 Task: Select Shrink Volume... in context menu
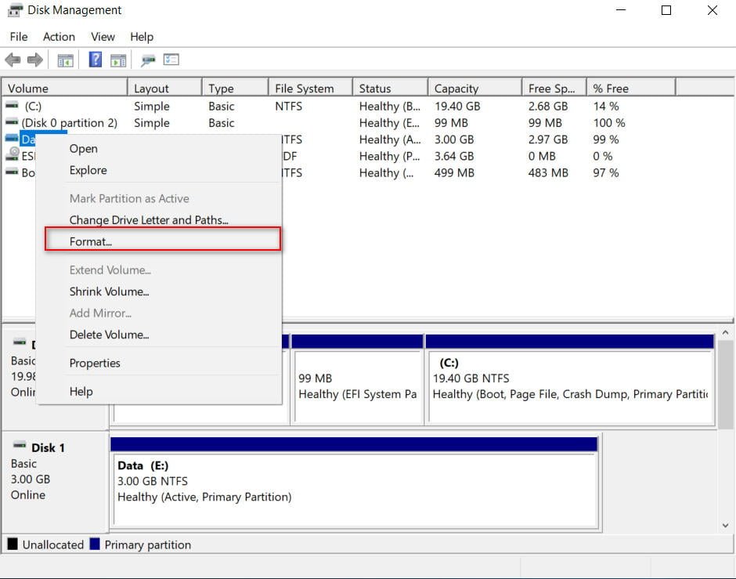(x=109, y=291)
